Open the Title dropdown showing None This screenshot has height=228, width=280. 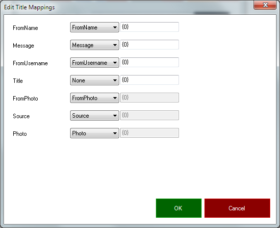point(95,80)
